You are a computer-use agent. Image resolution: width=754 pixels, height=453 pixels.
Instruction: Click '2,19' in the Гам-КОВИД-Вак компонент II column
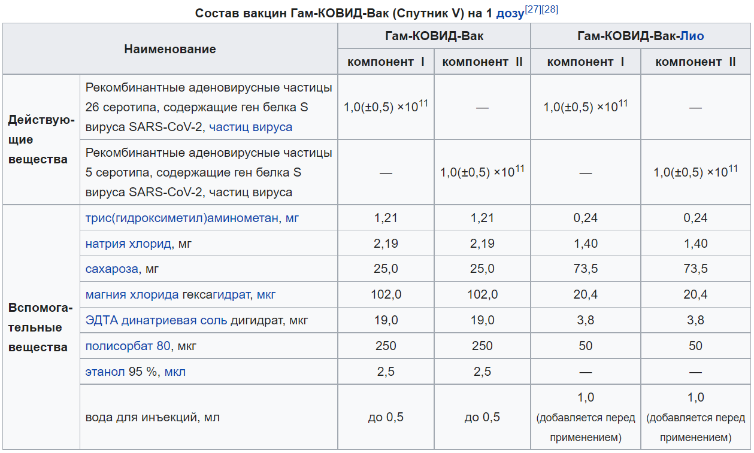coord(482,244)
